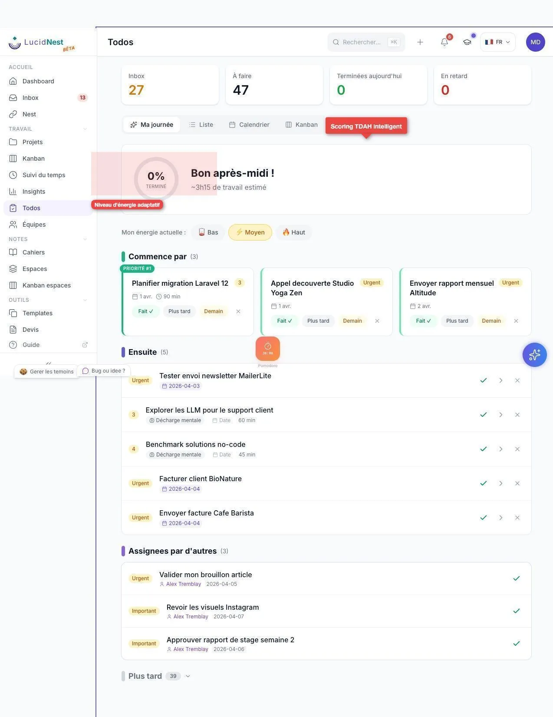The height and width of the screenshot is (717, 553).
Task: Set current energy to Bas
Action: (x=208, y=232)
